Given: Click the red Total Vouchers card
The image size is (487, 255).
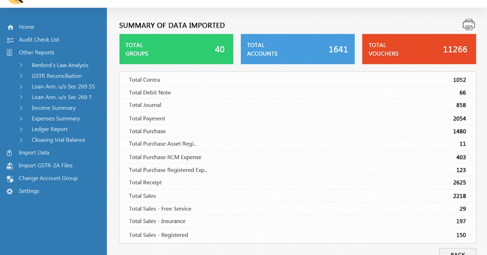Looking at the screenshot, I should point(419,49).
